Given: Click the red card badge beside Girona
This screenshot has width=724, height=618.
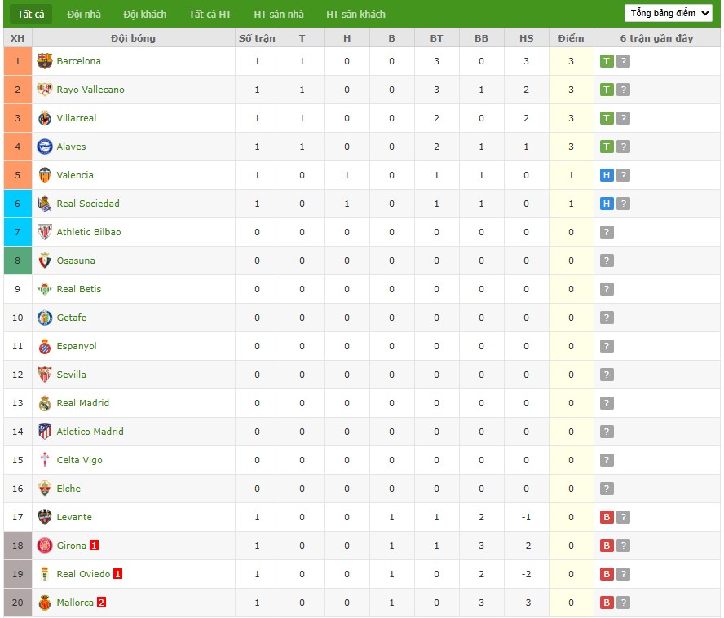Looking at the screenshot, I should click(95, 546).
